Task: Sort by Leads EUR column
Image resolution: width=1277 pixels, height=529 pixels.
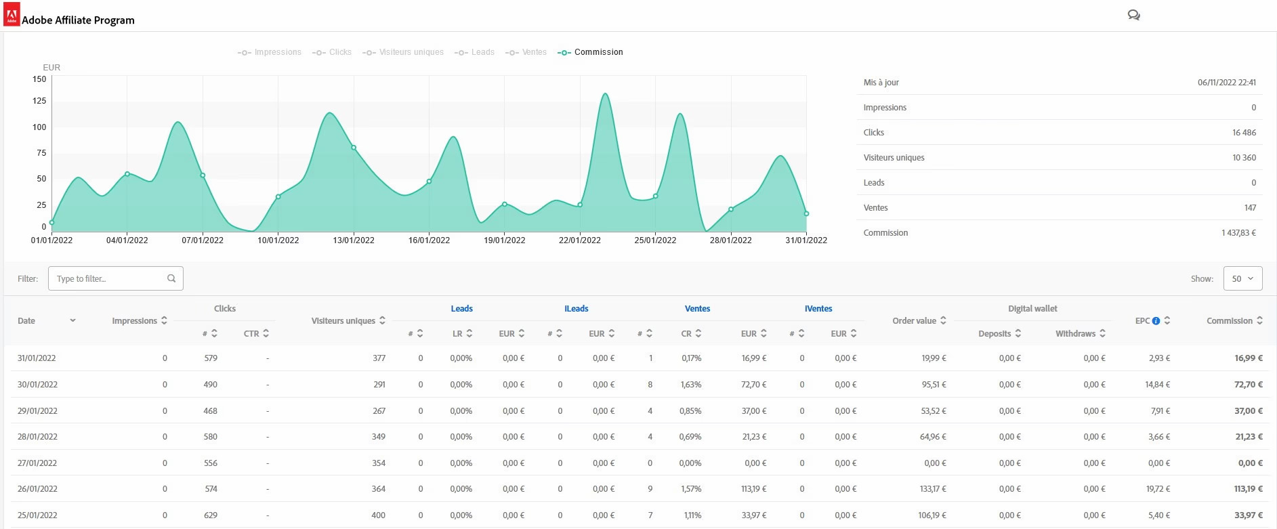Action: 521,333
